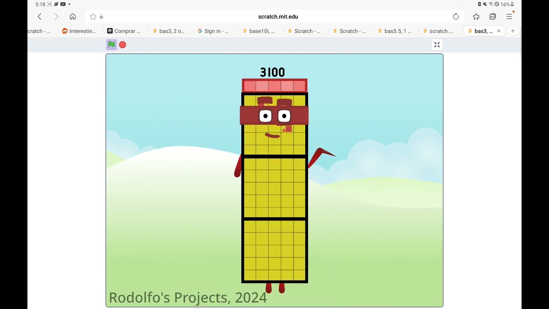Tap the 5:18 clock in status bar
This screenshot has height=309, width=549.
pyautogui.click(x=40, y=4)
